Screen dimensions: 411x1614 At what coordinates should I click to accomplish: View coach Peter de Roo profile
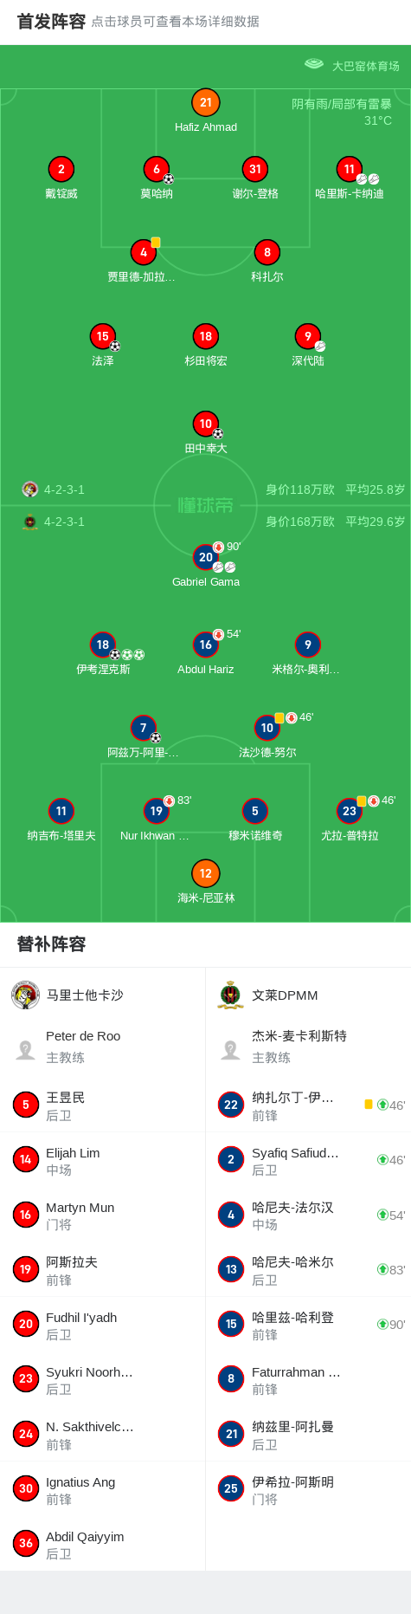coord(103,1047)
